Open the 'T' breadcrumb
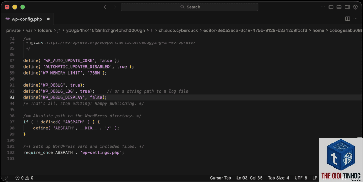363x182 pixels. [152, 30]
